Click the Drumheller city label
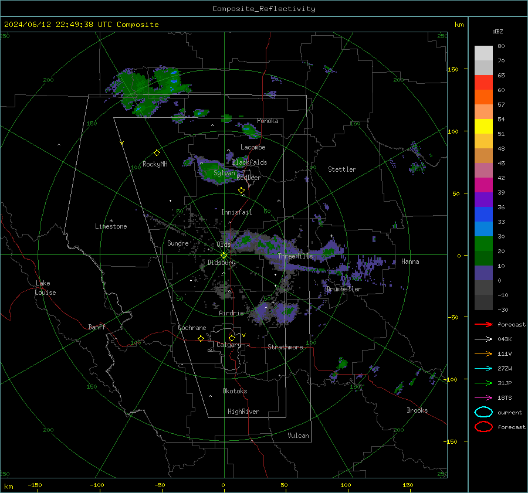528x493 pixels. point(344,289)
